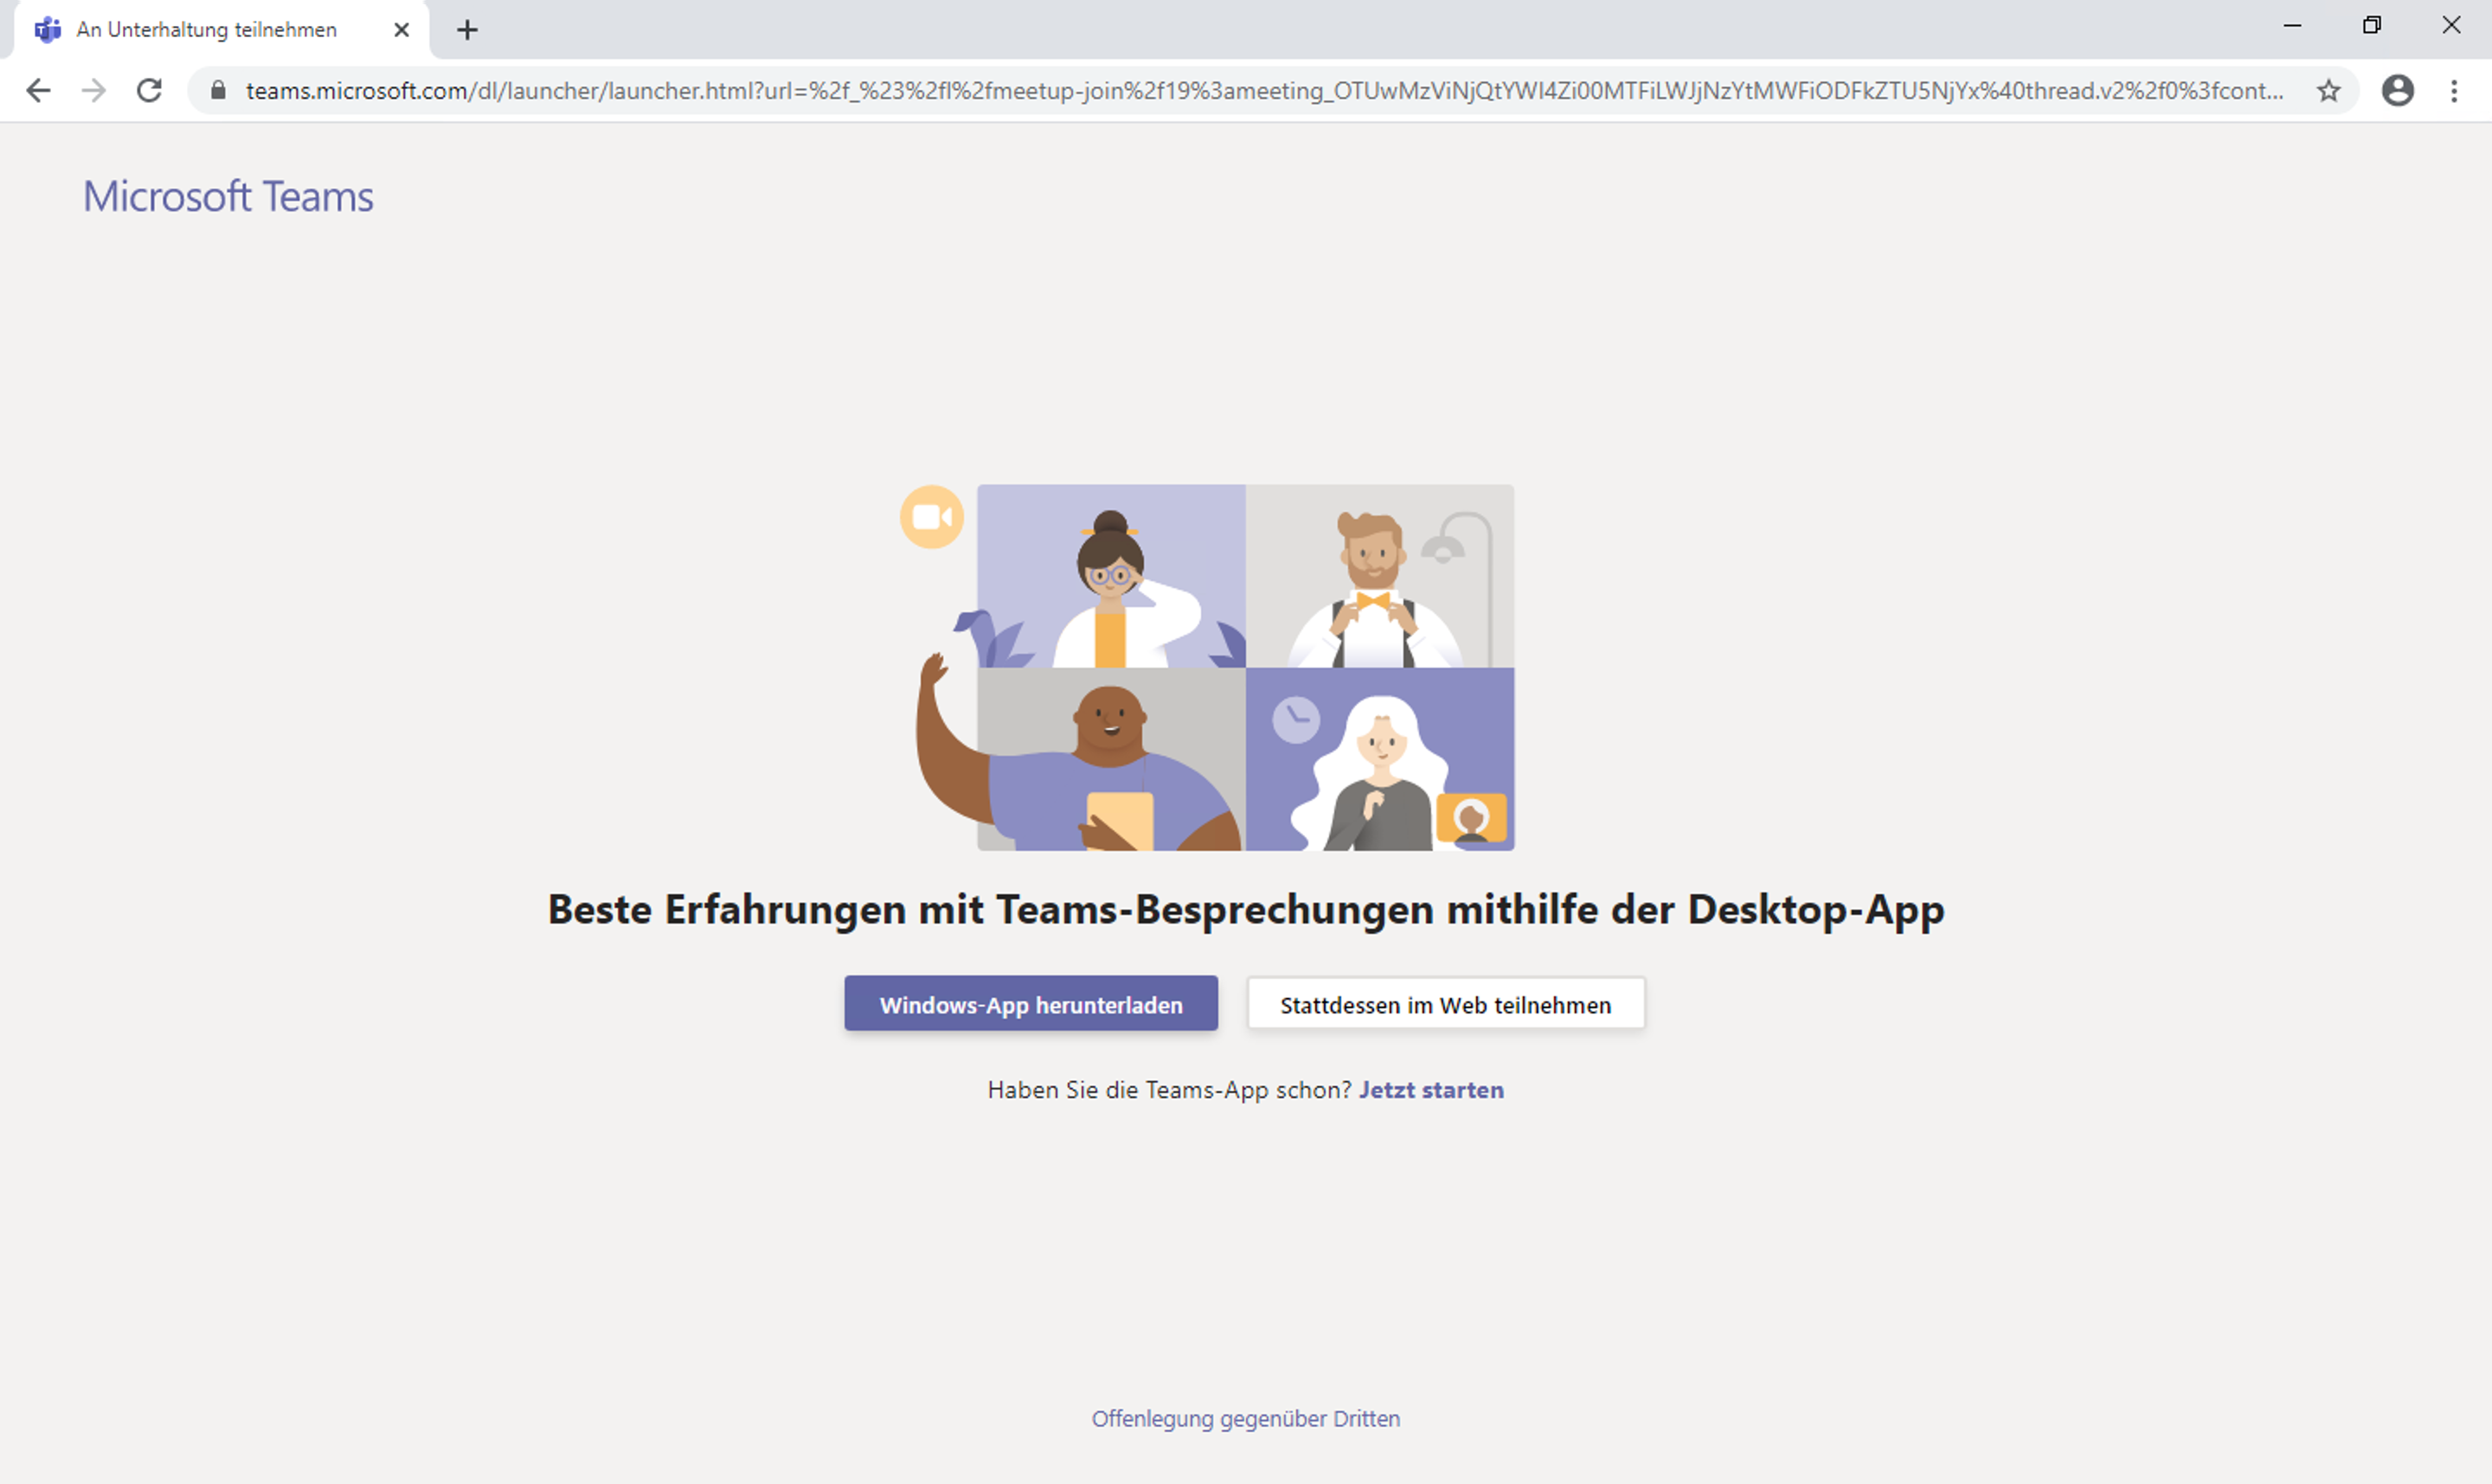
Task: View site info via the padlock icon
Action: click(218, 90)
